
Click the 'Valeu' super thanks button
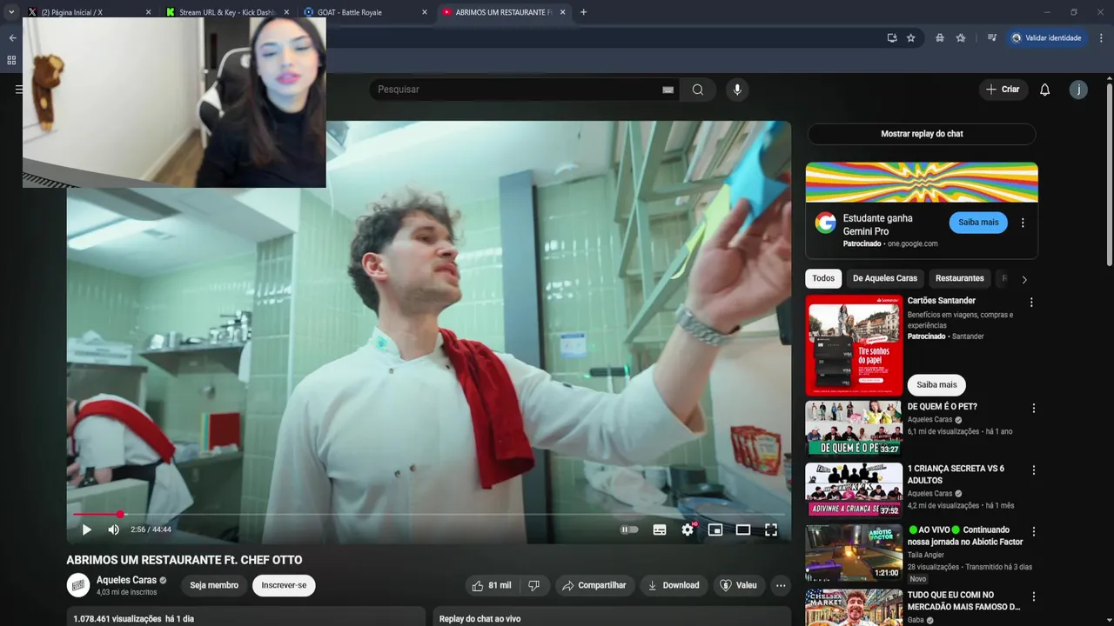coord(738,585)
